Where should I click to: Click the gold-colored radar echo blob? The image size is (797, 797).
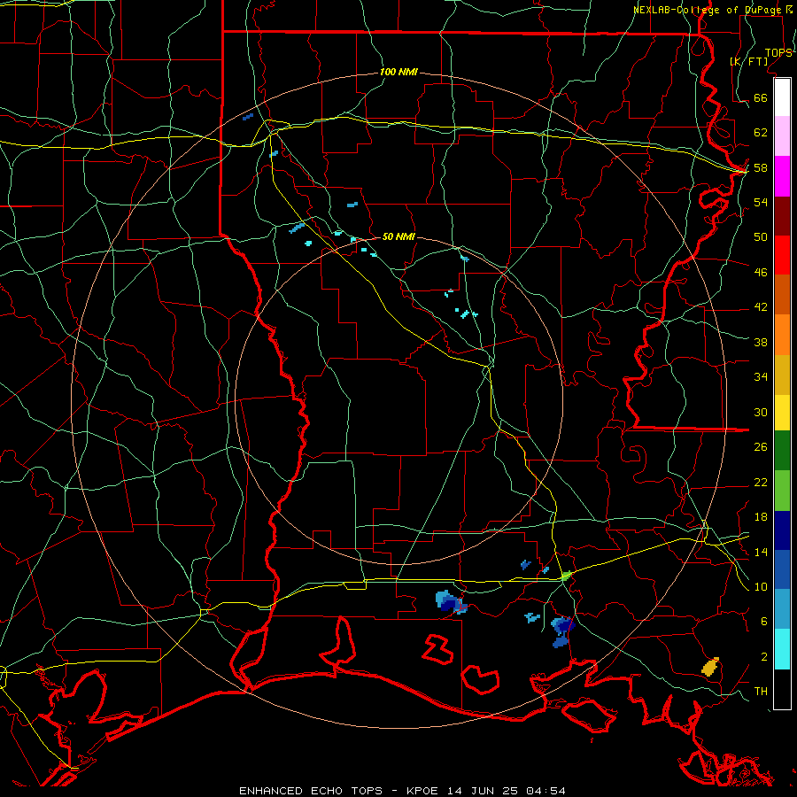click(x=710, y=666)
